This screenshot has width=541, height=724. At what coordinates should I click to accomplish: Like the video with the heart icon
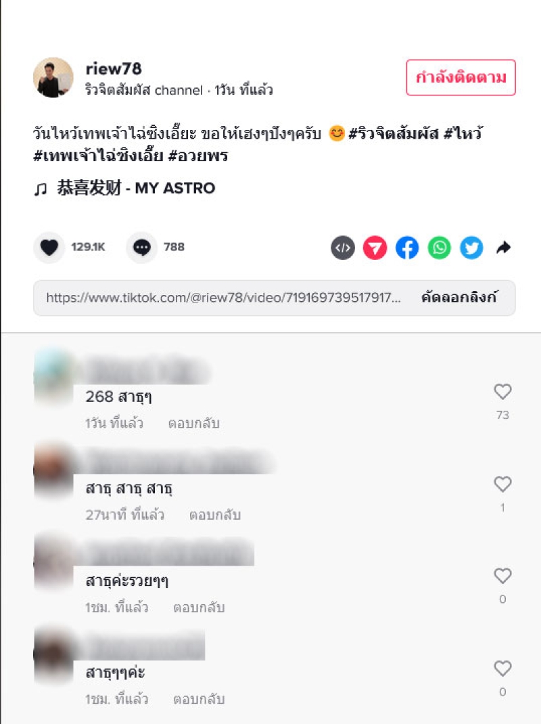[x=49, y=248]
